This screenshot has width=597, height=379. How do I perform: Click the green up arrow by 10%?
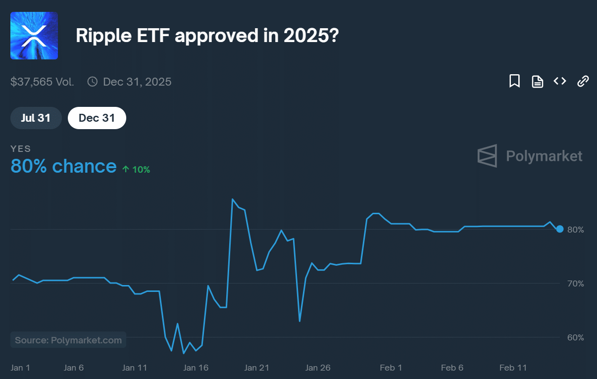coord(126,169)
